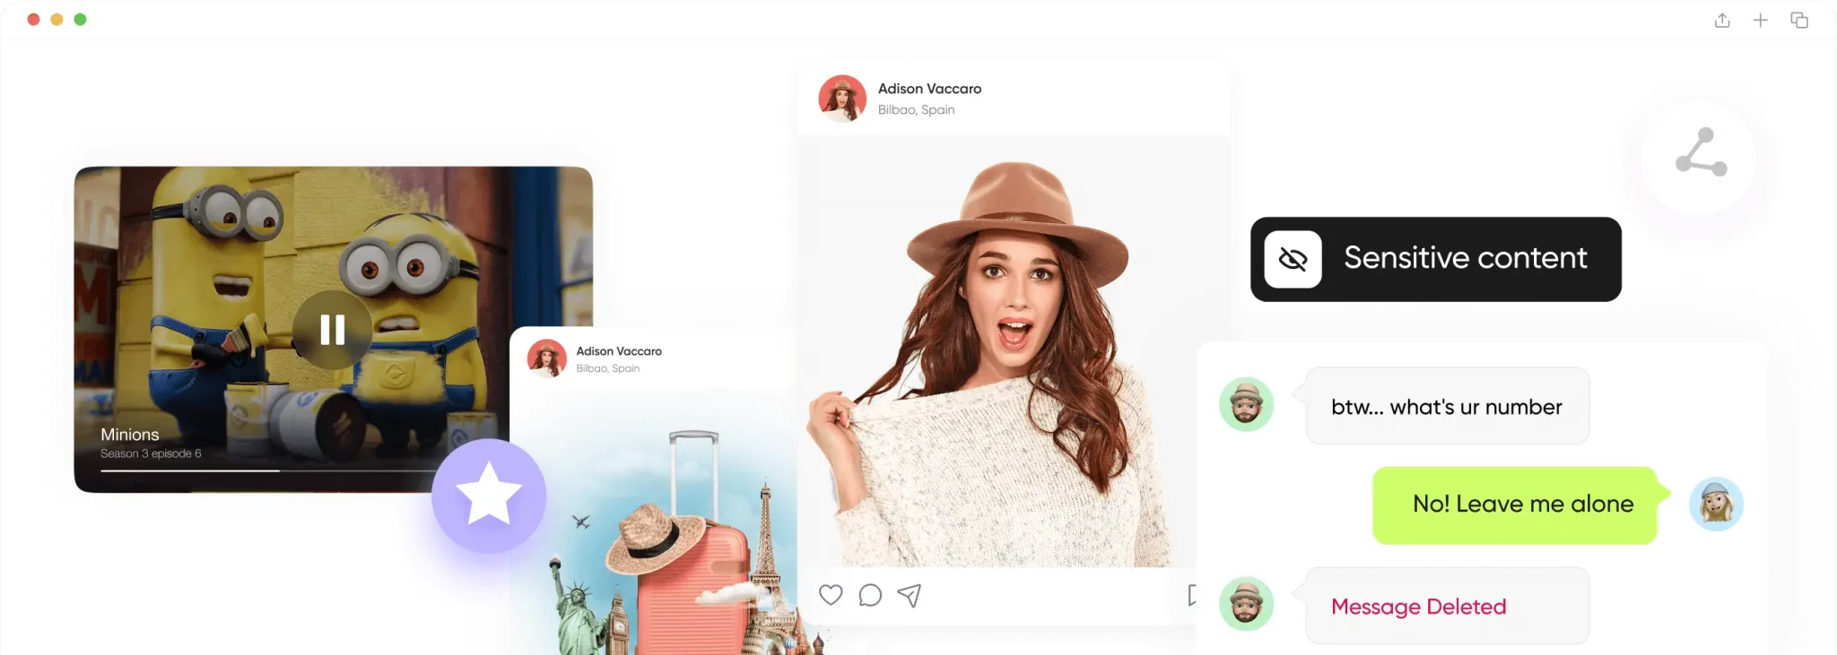Click Adison Vaccaro's name on large post

929,89
